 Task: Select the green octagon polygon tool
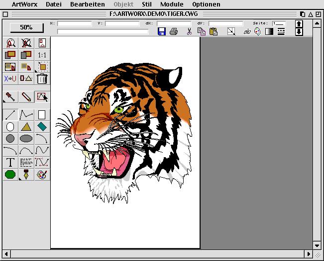point(10,175)
